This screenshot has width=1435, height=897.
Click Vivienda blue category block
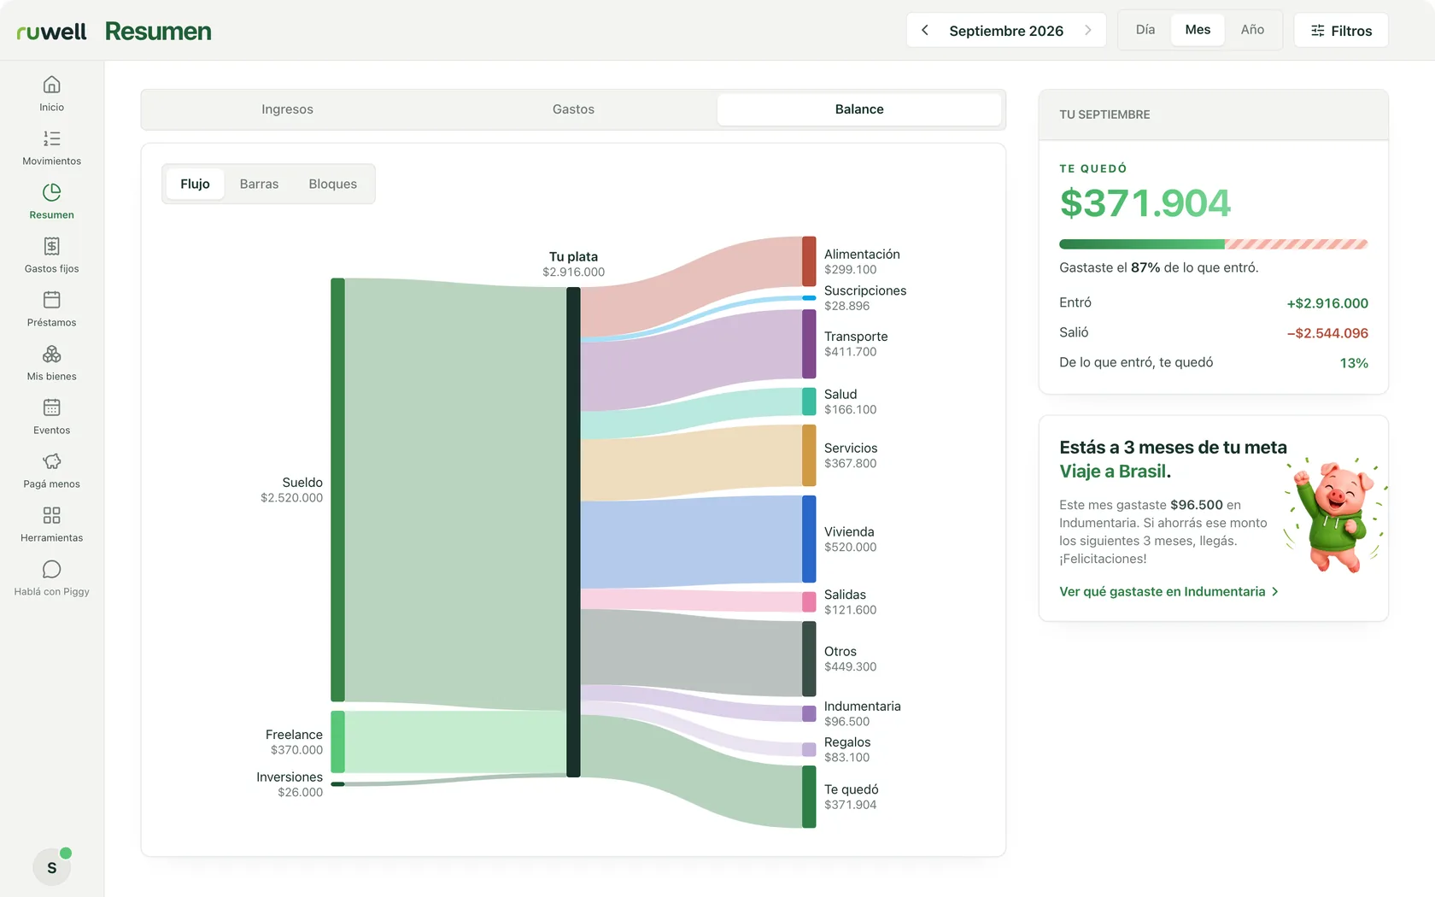pyautogui.click(x=809, y=539)
